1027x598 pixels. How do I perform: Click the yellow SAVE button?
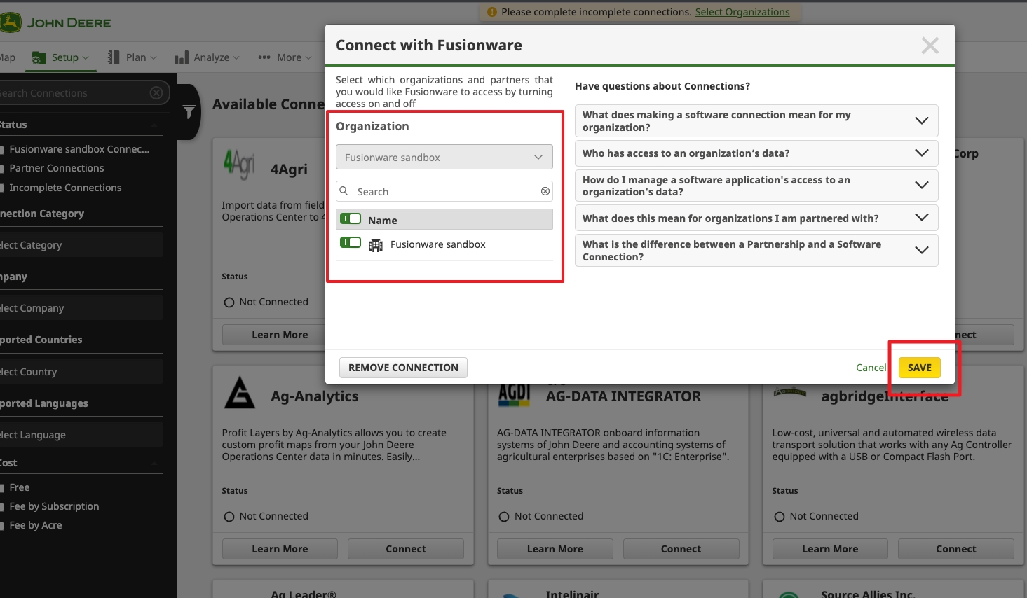(x=919, y=368)
